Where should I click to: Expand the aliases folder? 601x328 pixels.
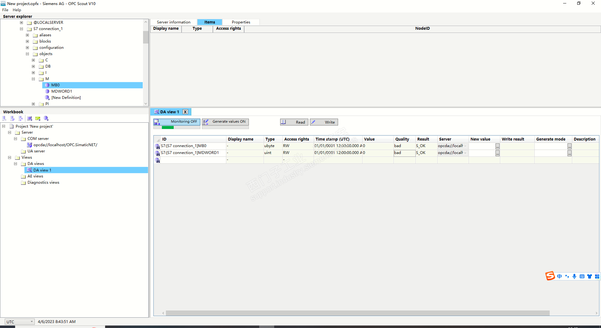[27, 35]
